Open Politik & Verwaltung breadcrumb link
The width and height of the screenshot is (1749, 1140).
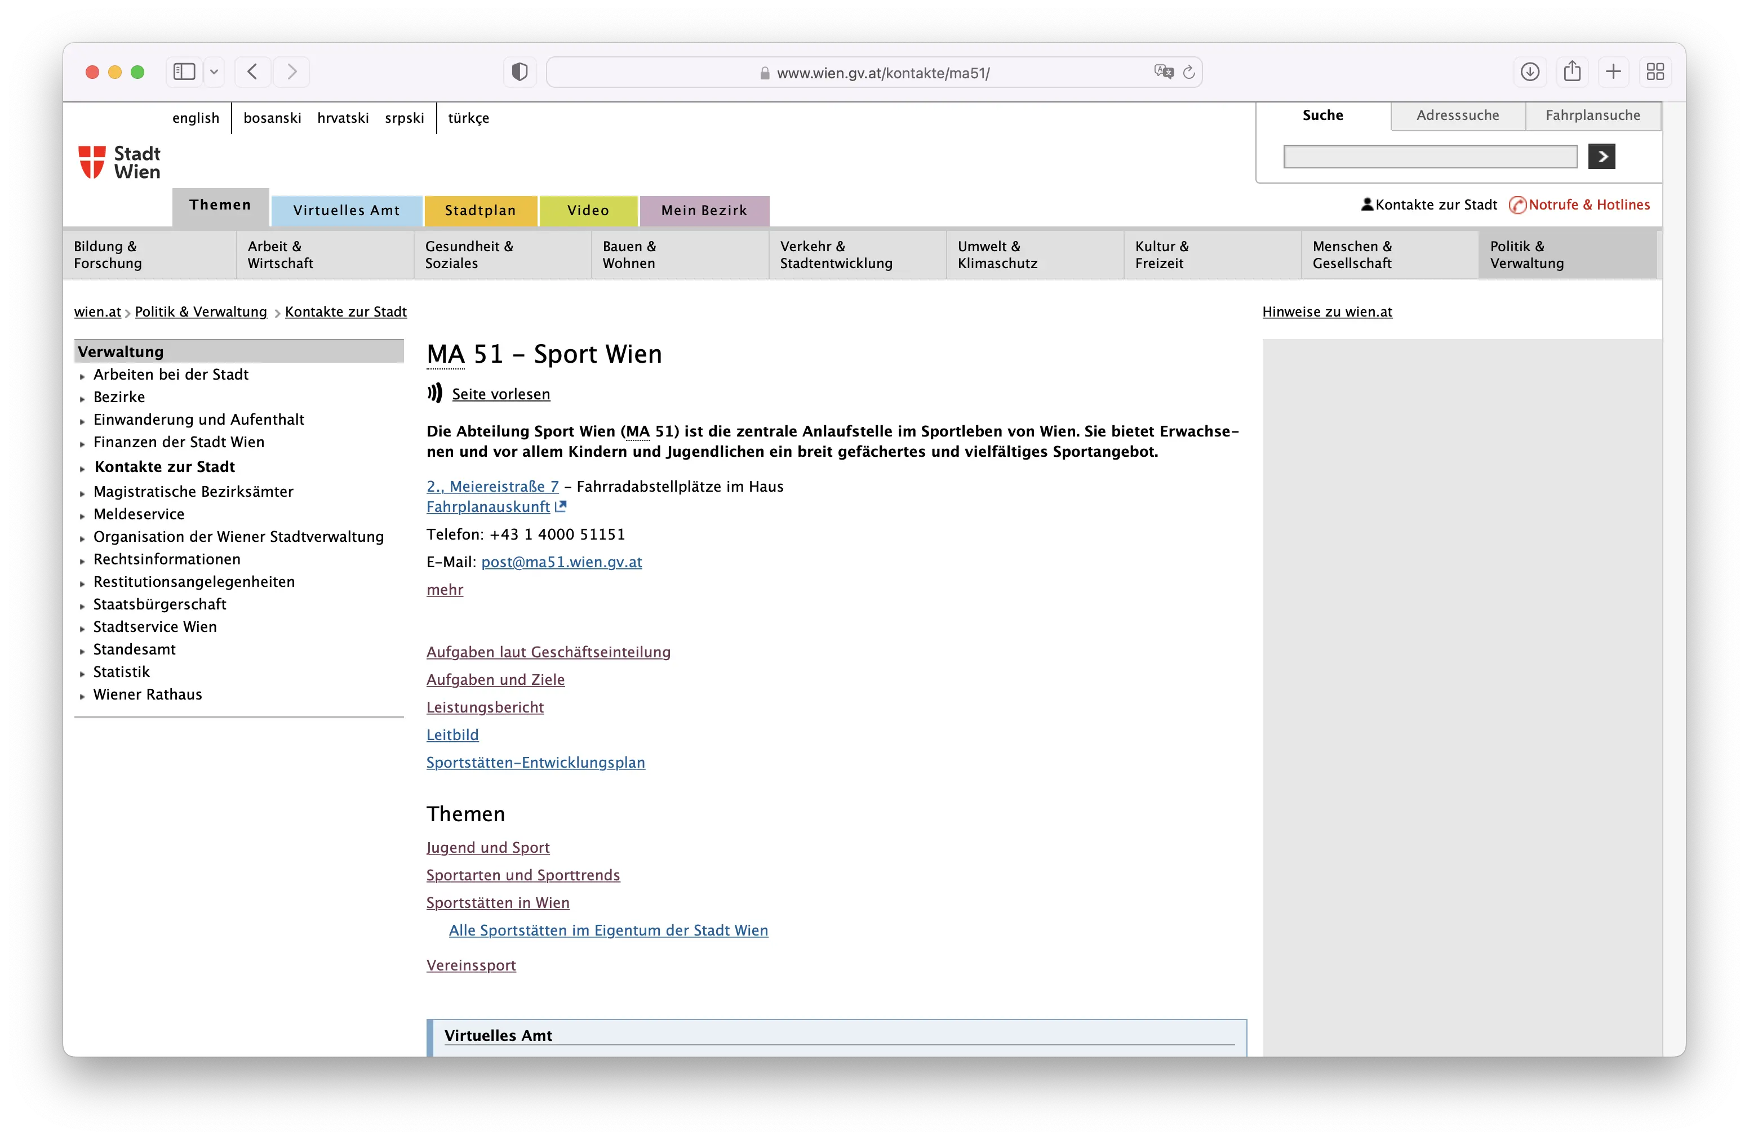[x=201, y=311]
